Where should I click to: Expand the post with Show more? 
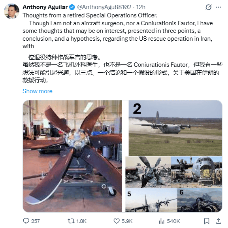[38, 91]
